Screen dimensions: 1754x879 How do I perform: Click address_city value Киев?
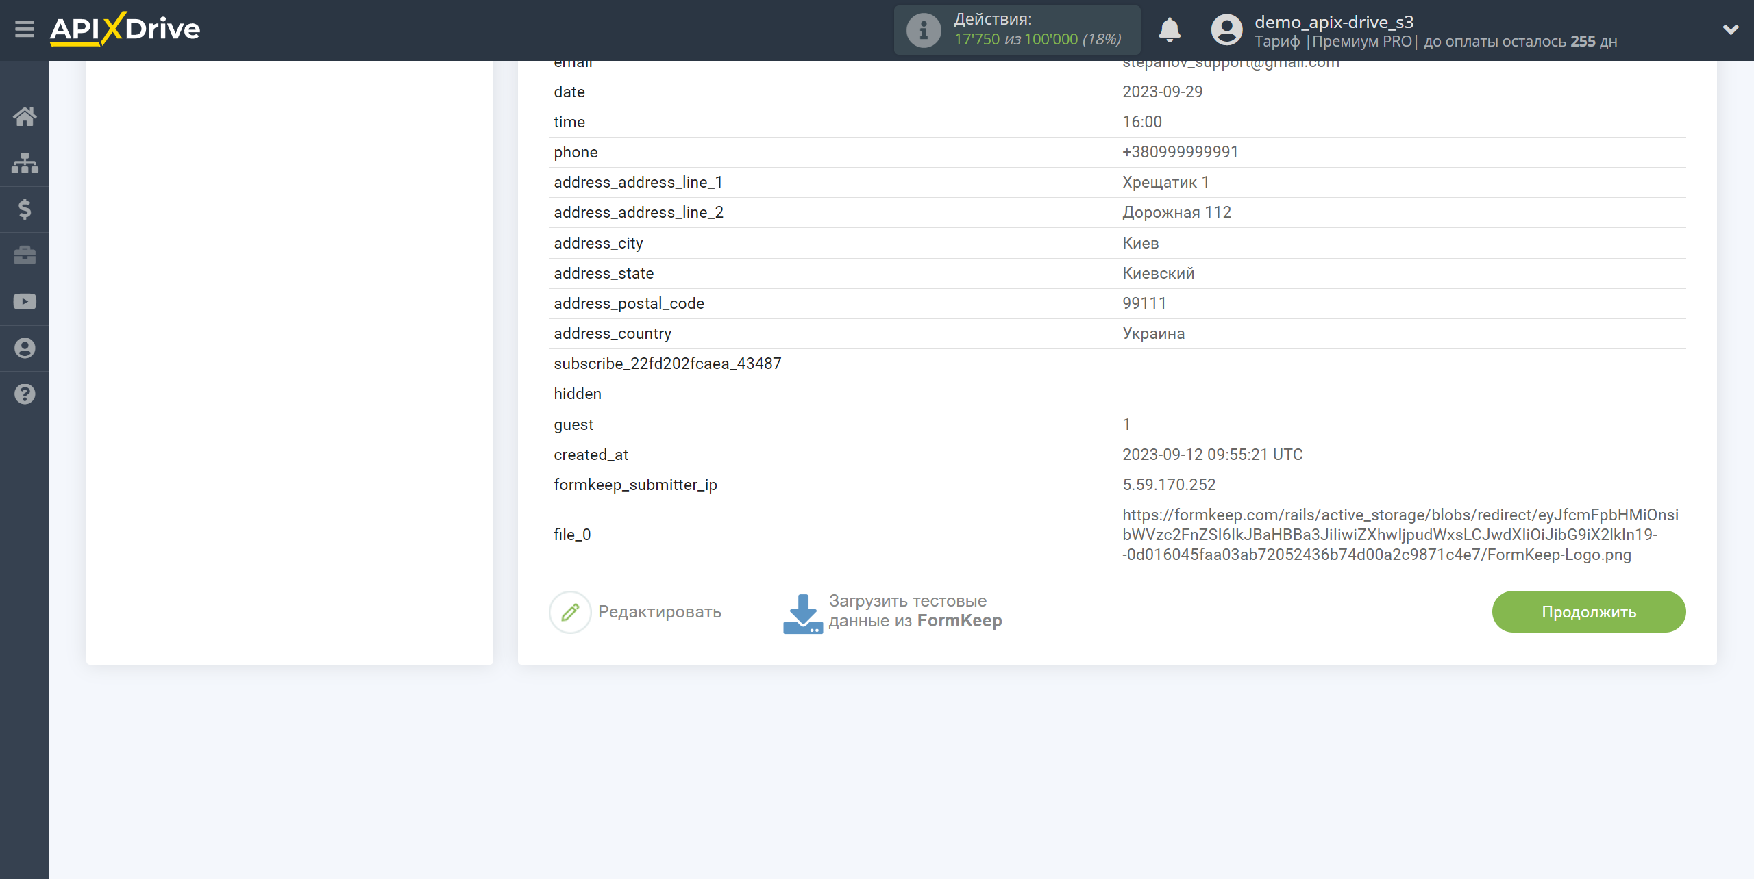pyautogui.click(x=1141, y=243)
